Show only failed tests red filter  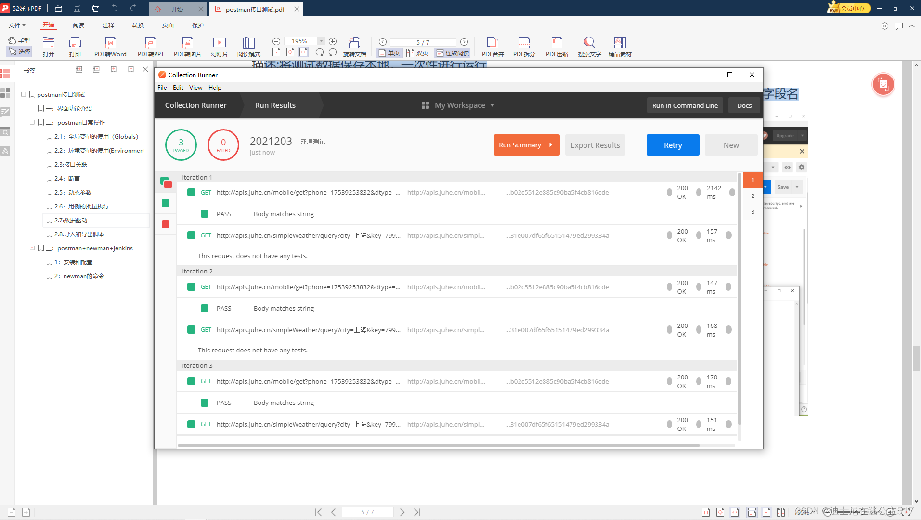pos(166,224)
